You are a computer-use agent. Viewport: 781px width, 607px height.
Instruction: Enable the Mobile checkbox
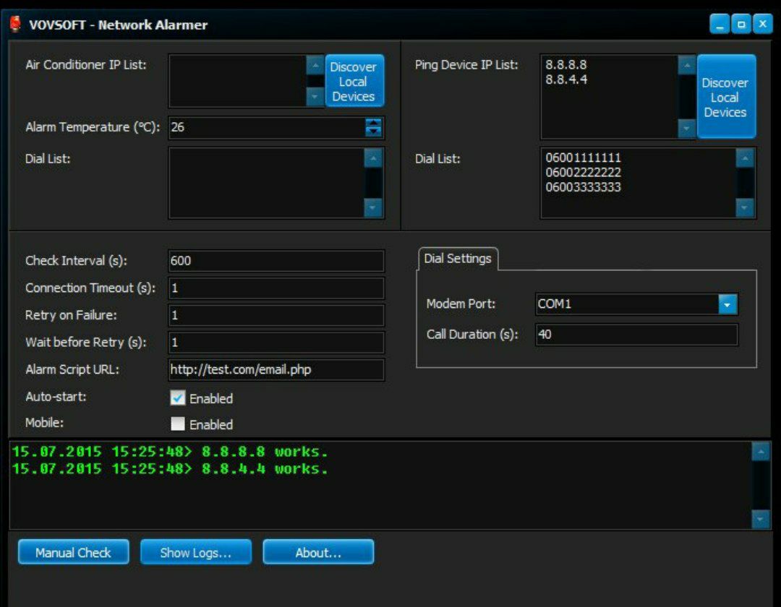(178, 424)
